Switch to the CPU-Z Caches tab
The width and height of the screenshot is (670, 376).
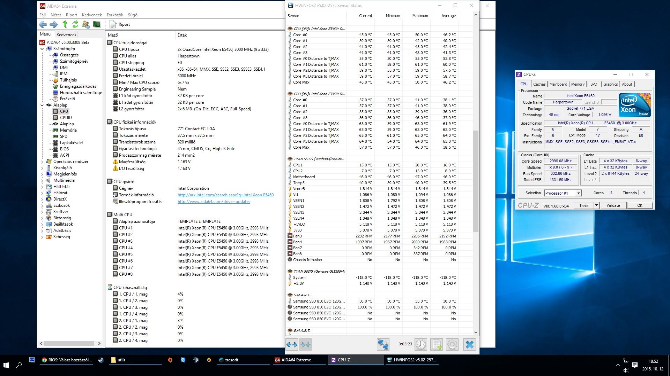point(539,84)
